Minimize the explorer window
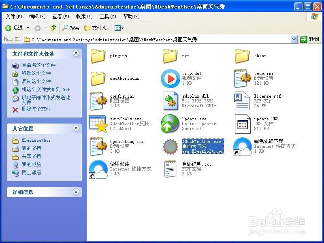This screenshot has height=243, width=324. (x=298, y=7)
